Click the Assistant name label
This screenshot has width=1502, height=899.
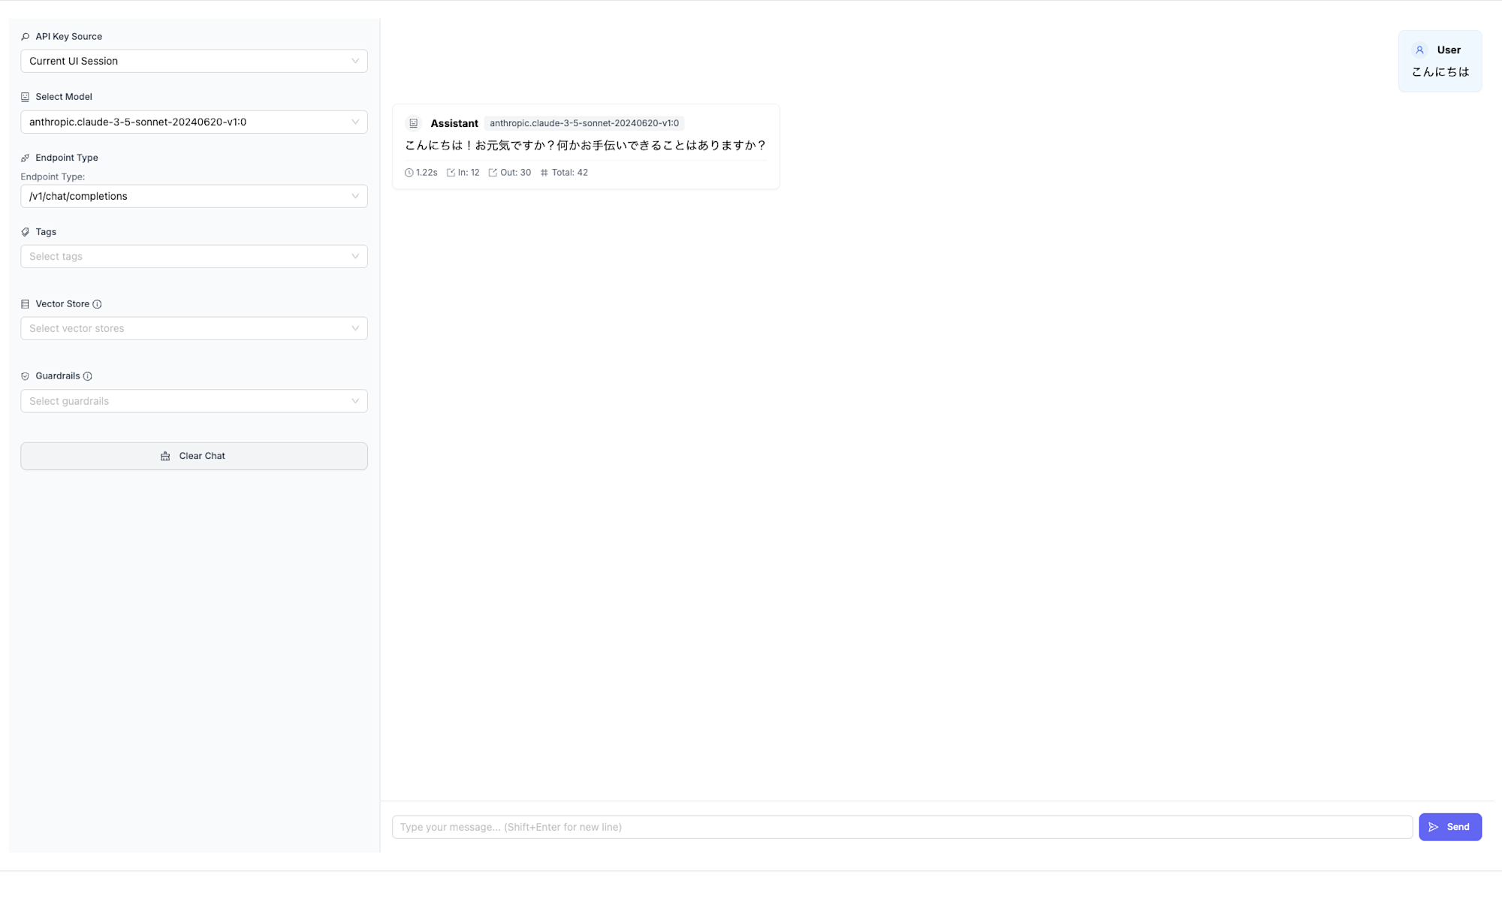454,123
